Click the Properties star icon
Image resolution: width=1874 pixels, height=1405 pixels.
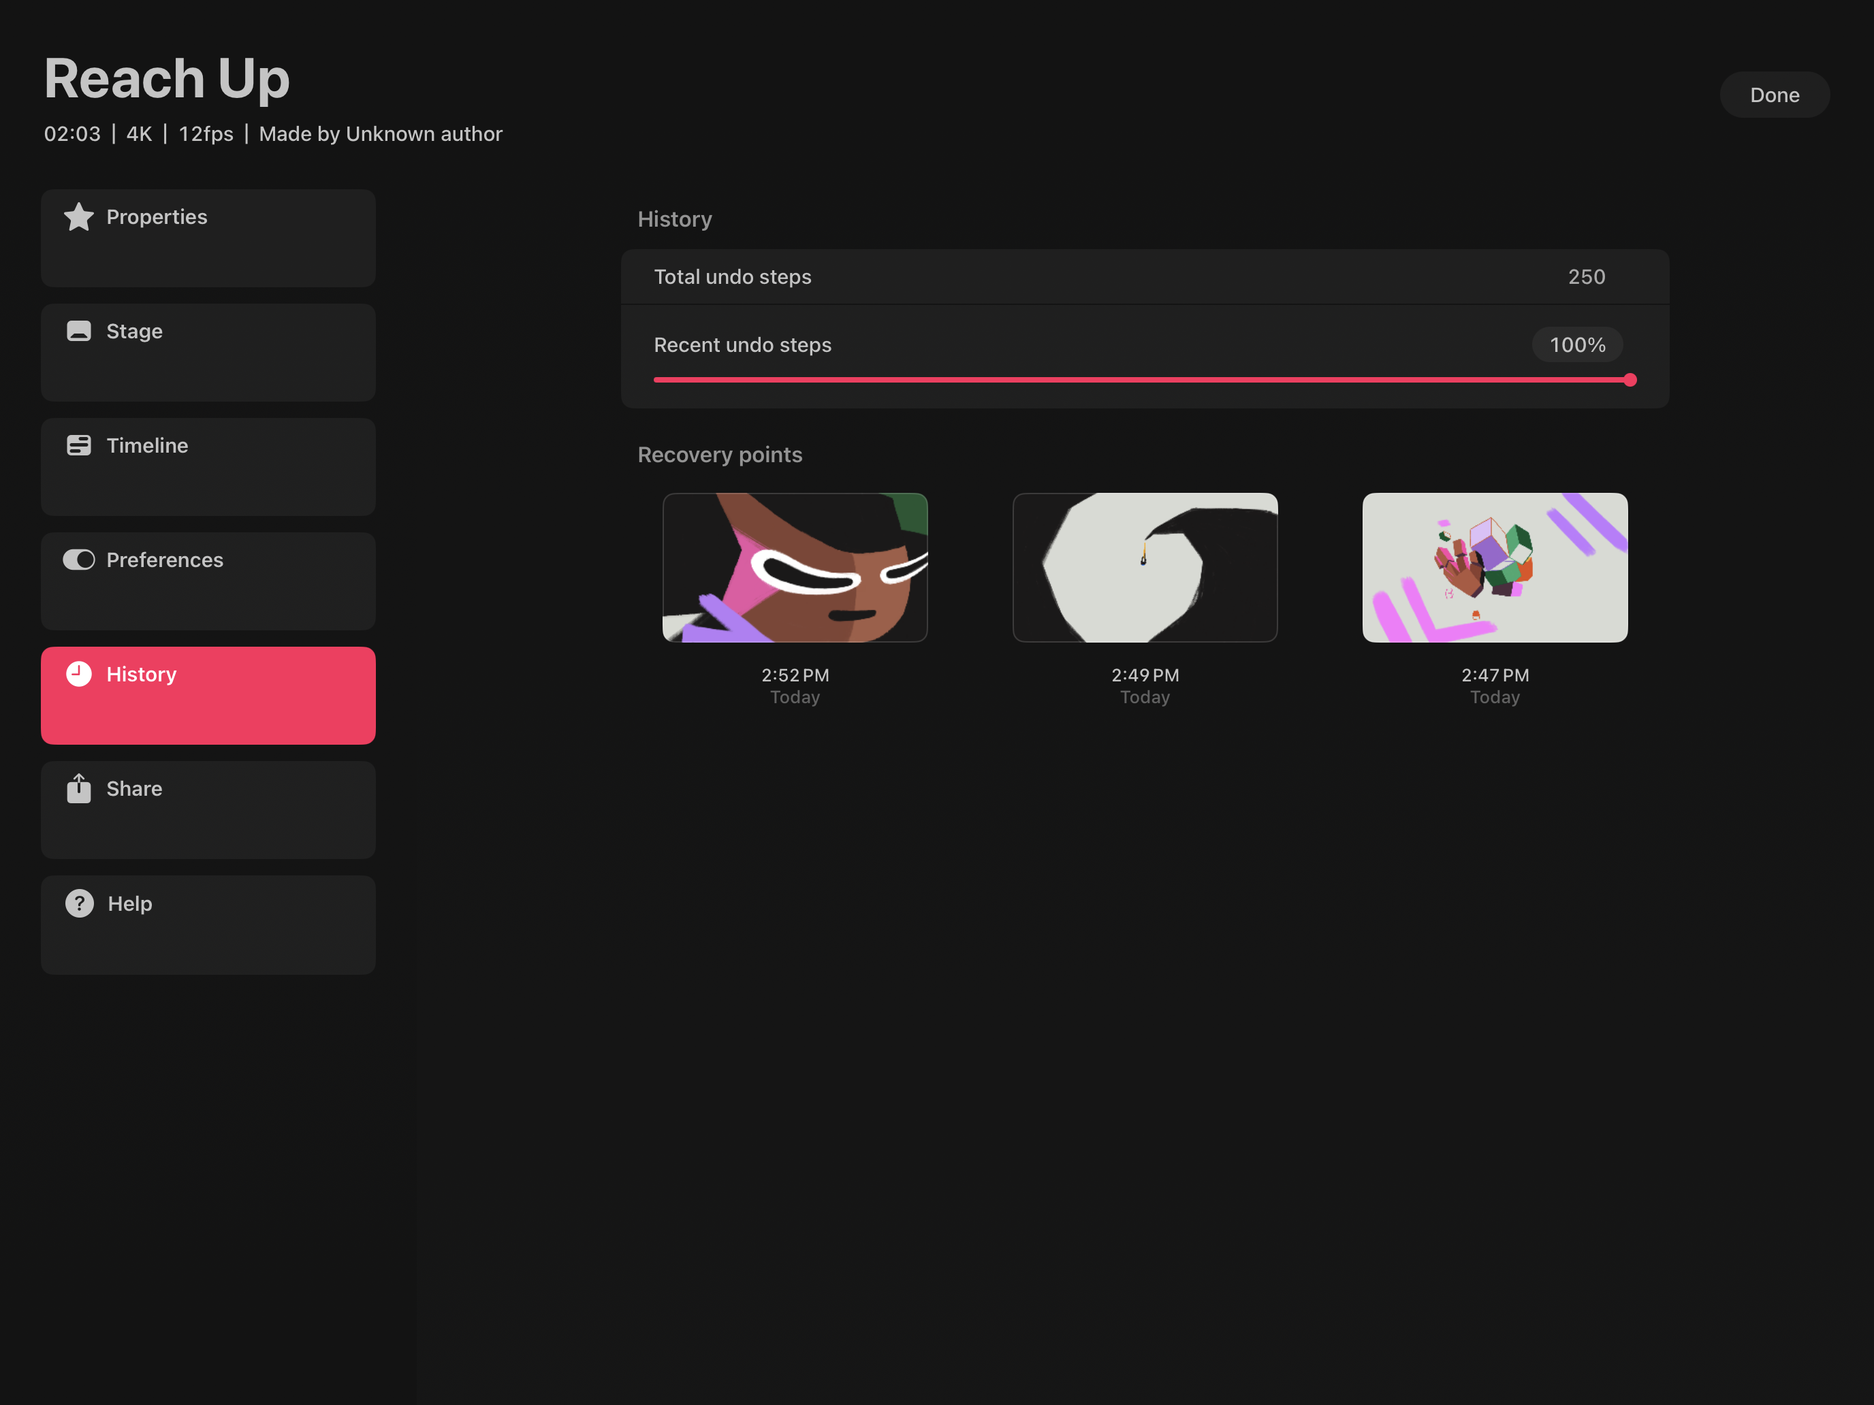[79, 216]
